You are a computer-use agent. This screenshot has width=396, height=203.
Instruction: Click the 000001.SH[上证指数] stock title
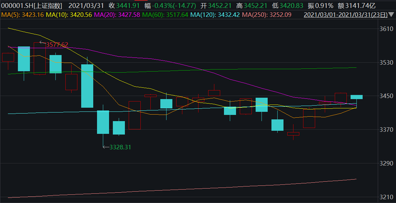click(x=31, y=6)
